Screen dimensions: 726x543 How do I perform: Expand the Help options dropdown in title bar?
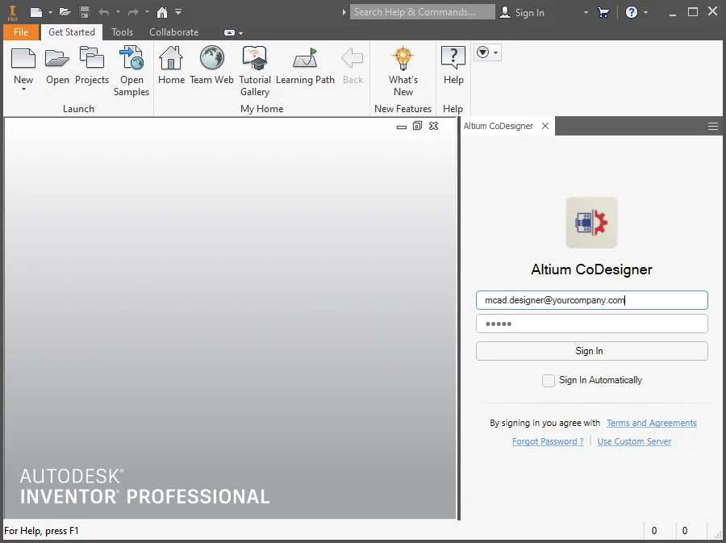(645, 12)
